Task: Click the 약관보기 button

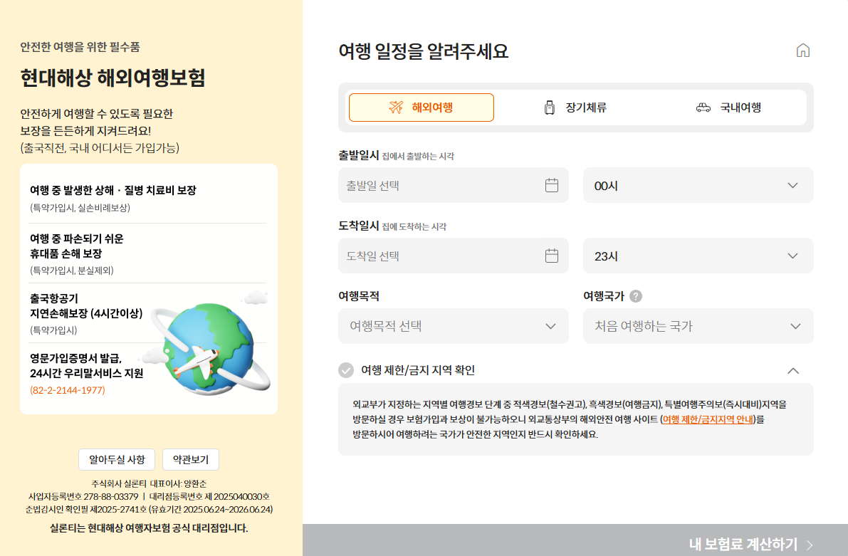Action: click(x=191, y=459)
